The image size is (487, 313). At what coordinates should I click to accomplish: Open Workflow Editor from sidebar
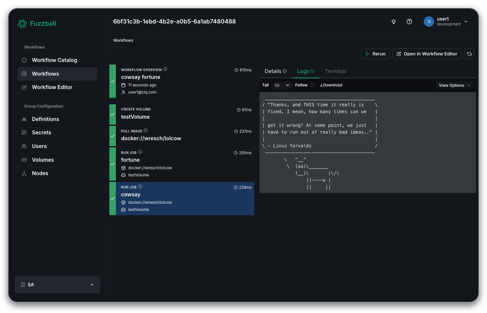point(57,87)
